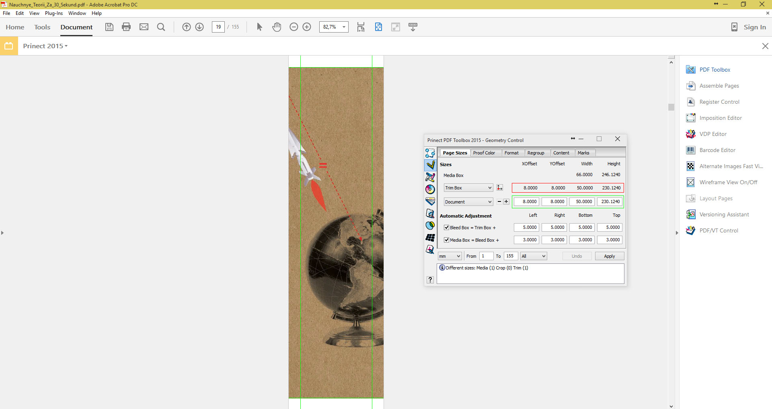Zoom out with the minus icon
Screen dimensions: 772x409
click(294, 27)
